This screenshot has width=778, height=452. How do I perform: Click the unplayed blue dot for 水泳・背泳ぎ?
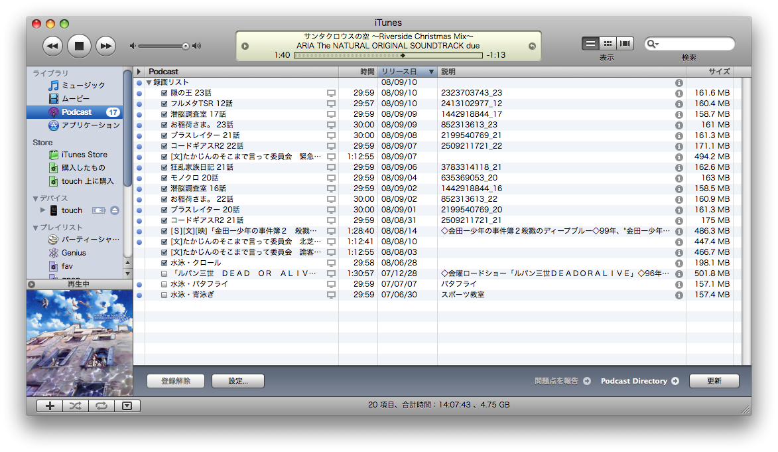(139, 295)
